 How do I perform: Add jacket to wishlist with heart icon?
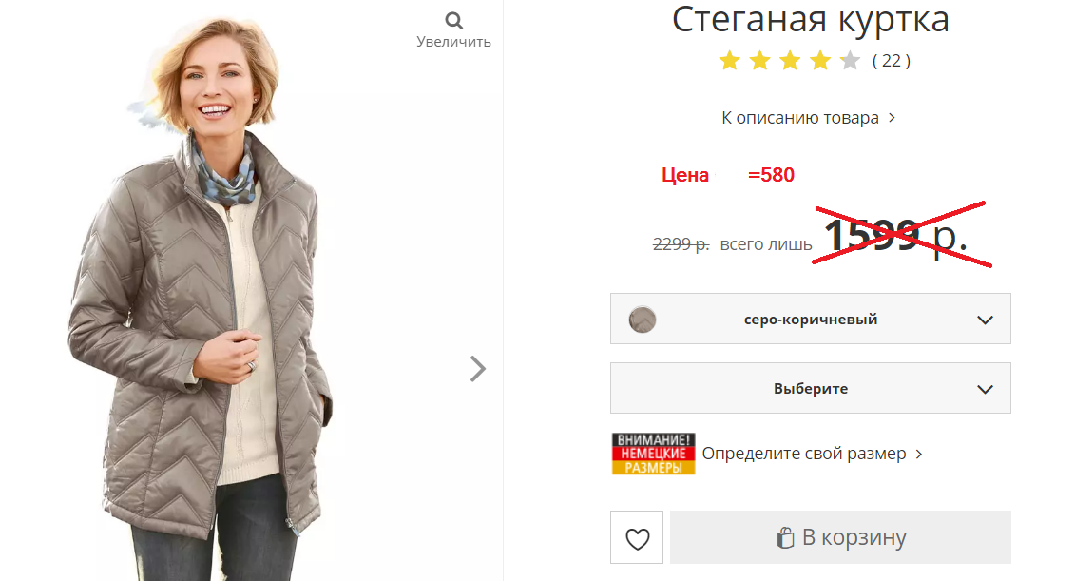point(637,537)
